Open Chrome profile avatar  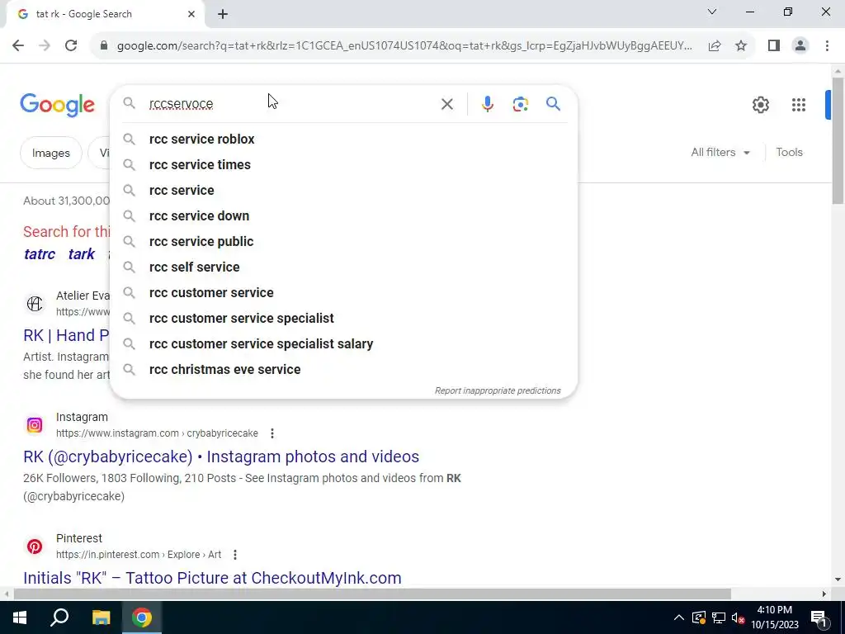(x=800, y=46)
